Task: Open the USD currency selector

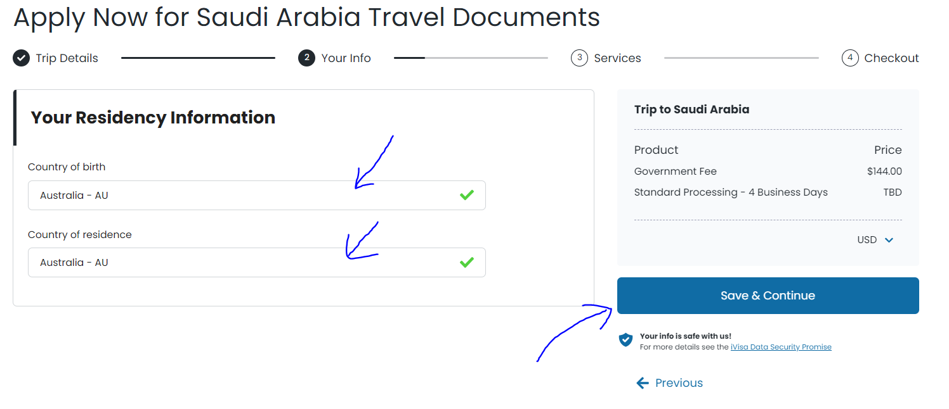Action: tap(874, 239)
